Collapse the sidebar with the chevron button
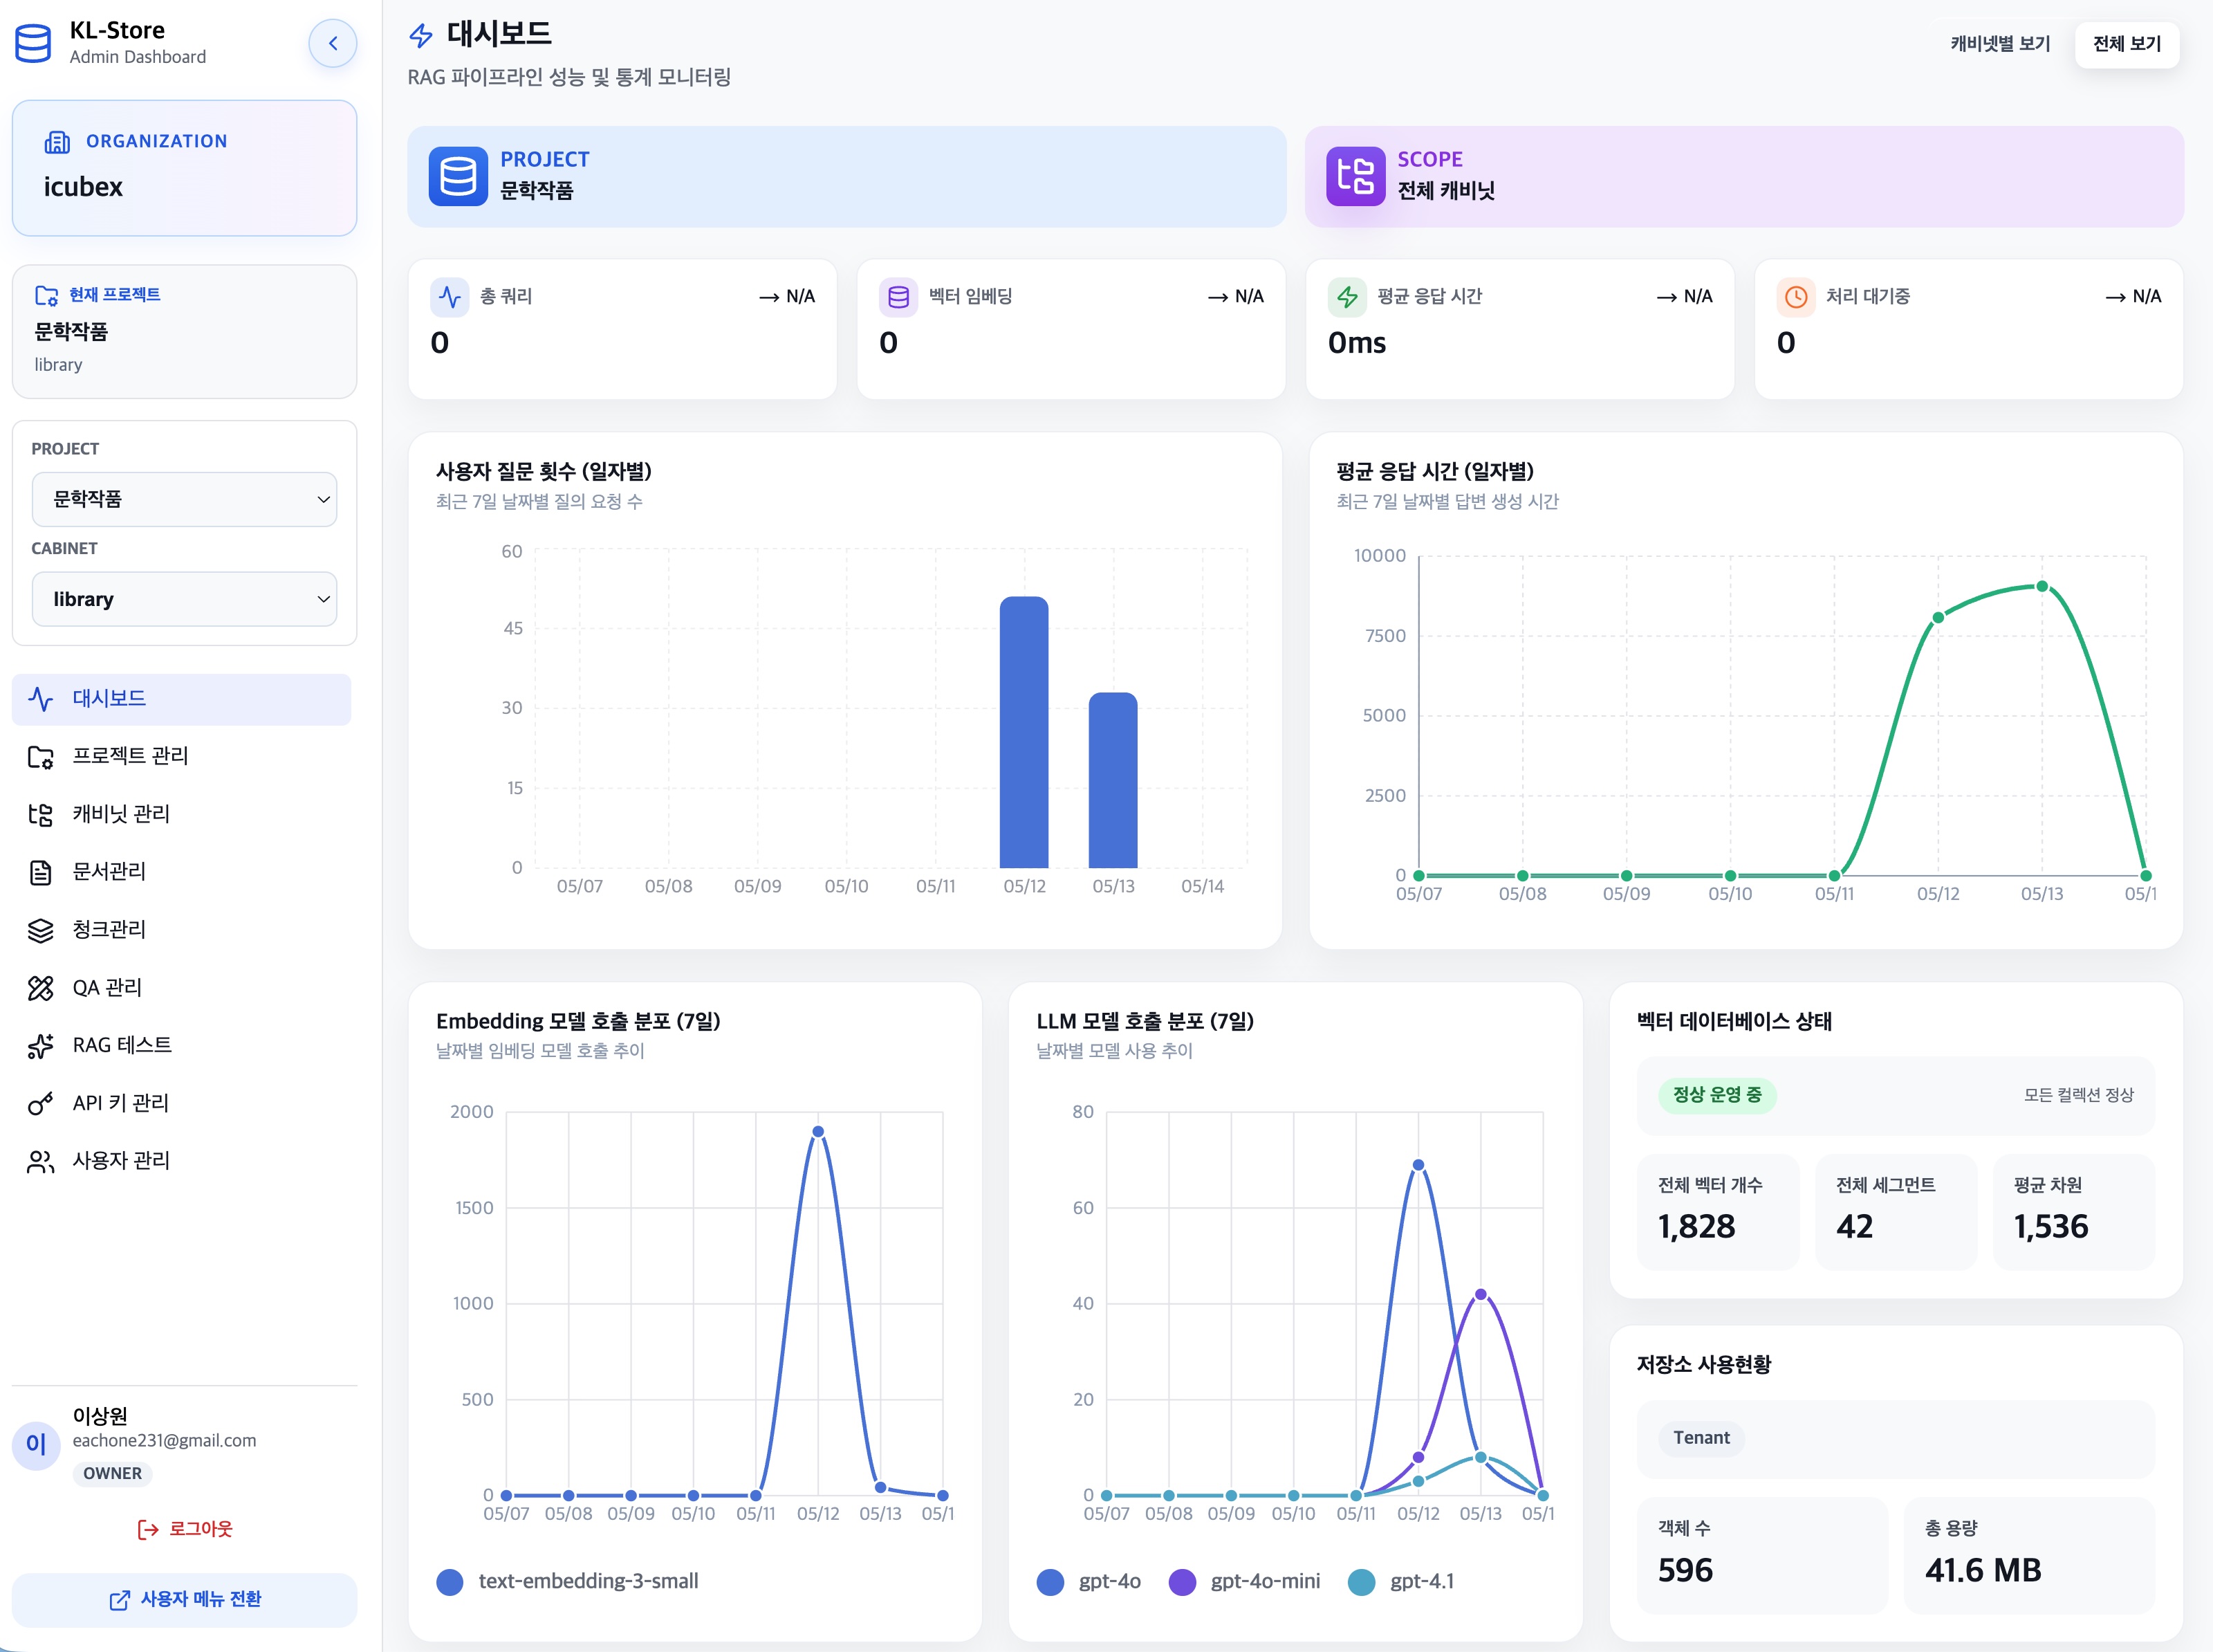This screenshot has height=1652, width=2213. tap(333, 43)
